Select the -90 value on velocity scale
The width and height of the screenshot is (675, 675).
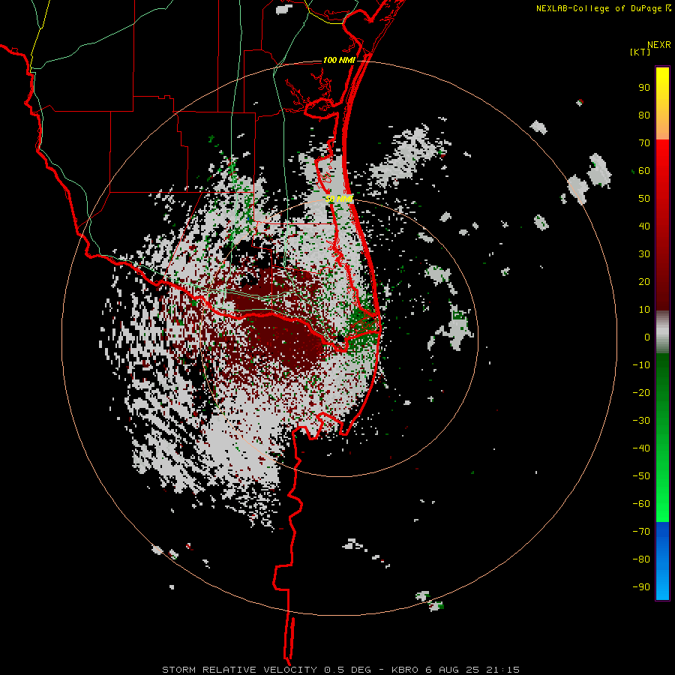(x=641, y=587)
